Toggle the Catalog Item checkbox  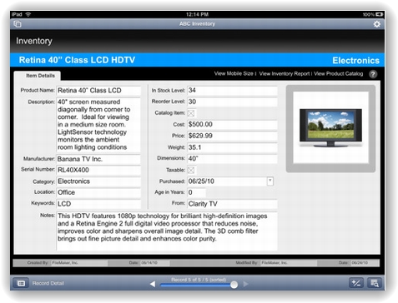pos(191,113)
